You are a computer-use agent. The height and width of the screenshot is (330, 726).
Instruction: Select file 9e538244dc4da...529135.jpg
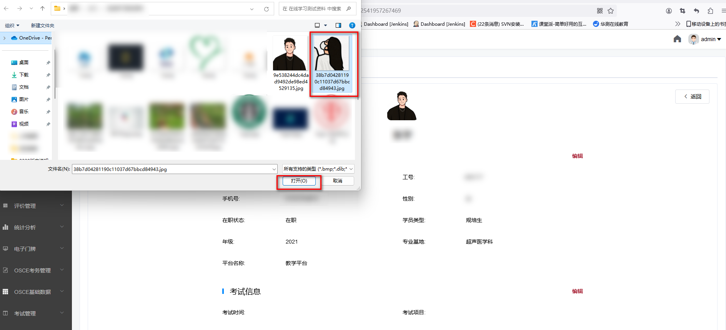point(291,63)
